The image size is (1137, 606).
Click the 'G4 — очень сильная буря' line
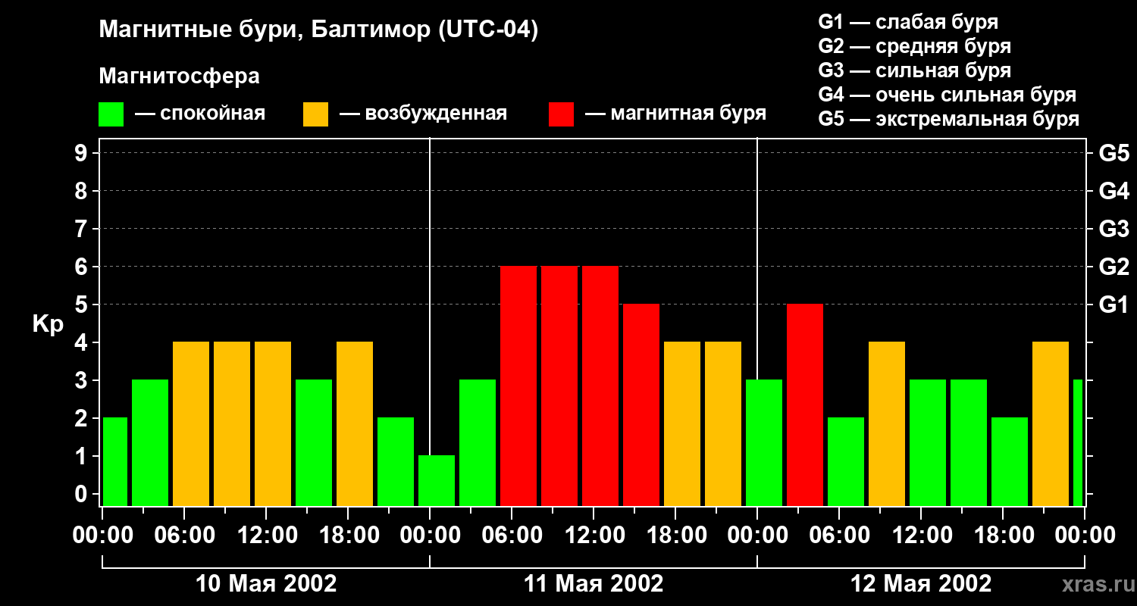(947, 95)
